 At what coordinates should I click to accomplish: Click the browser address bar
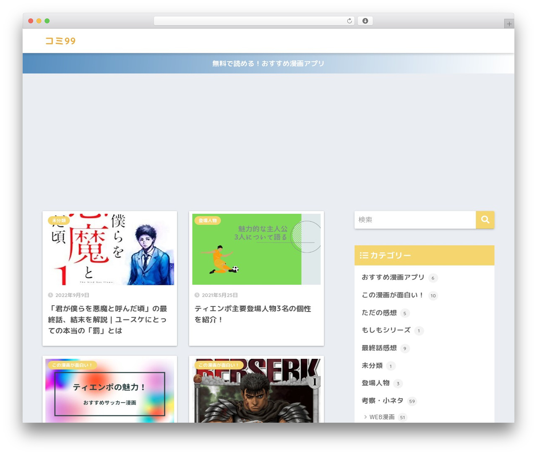pos(254,21)
